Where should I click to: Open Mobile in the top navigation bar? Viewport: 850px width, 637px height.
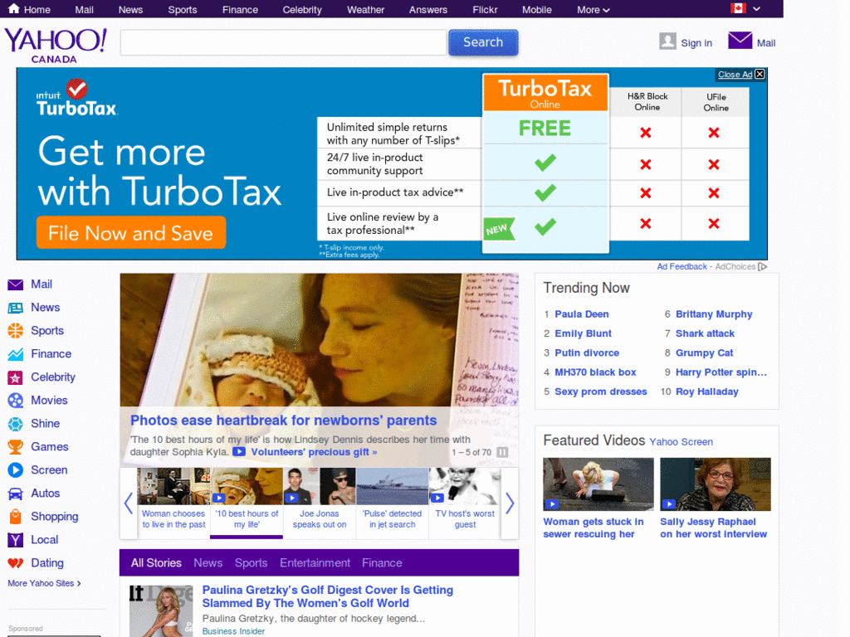point(537,10)
